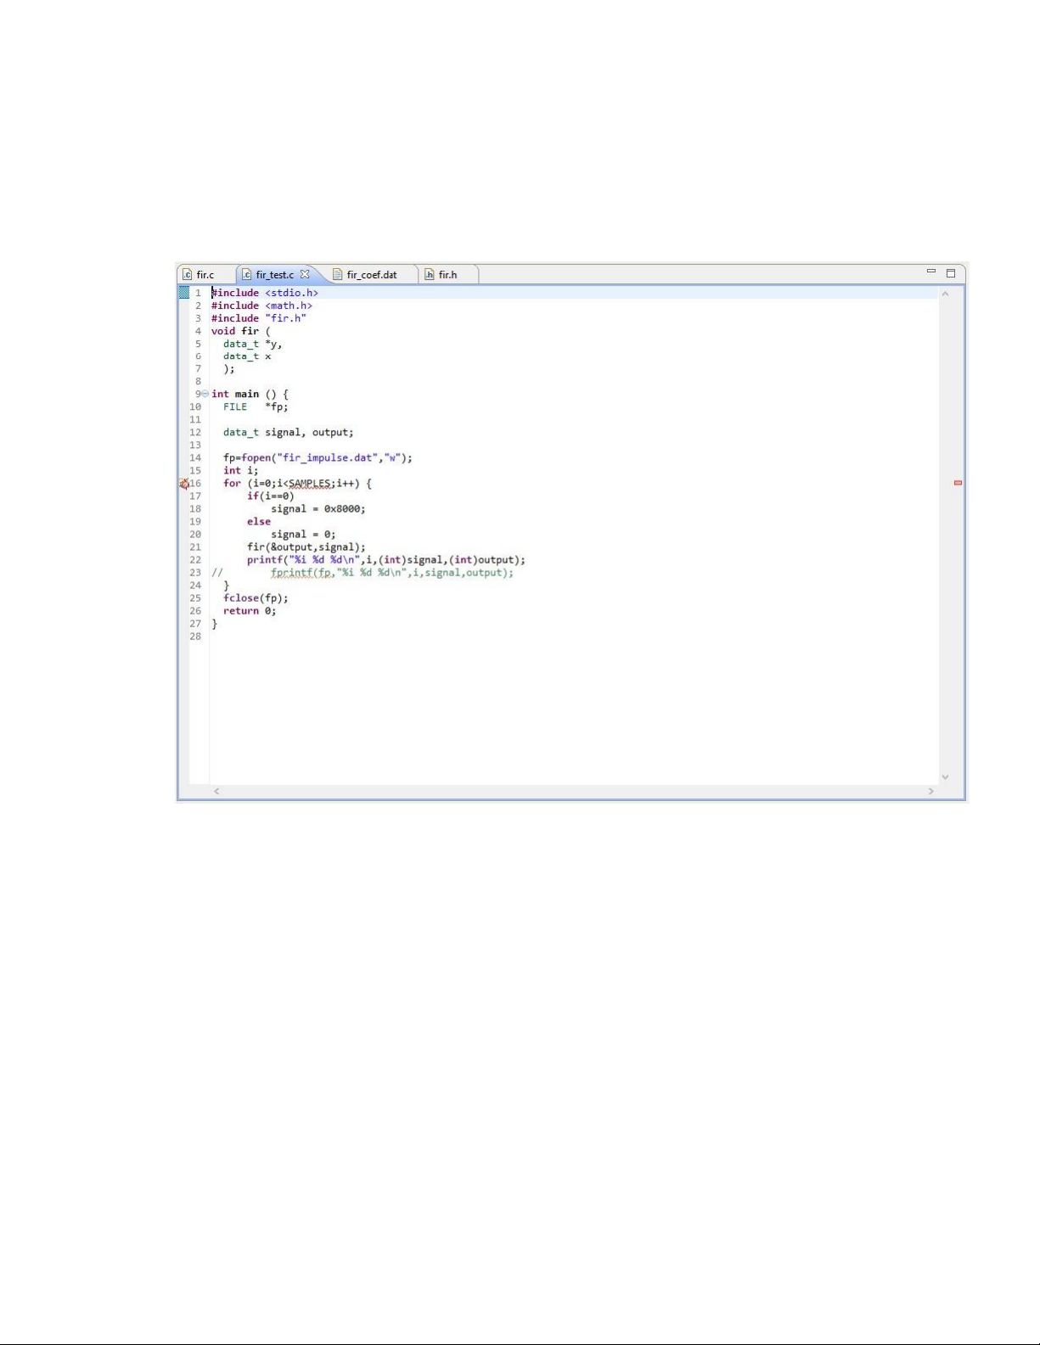Click the fopen "fir_impulse.dat" line
The height and width of the screenshot is (1345, 1040).
pyautogui.click(x=318, y=457)
